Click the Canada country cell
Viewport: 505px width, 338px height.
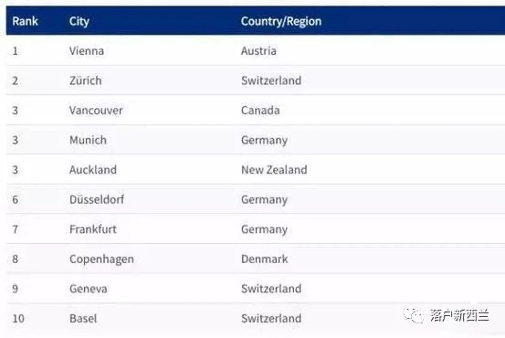pos(261,110)
